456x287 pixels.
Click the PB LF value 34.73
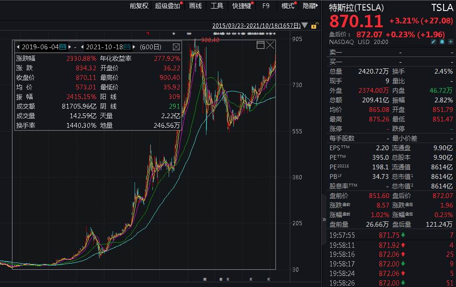380,177
